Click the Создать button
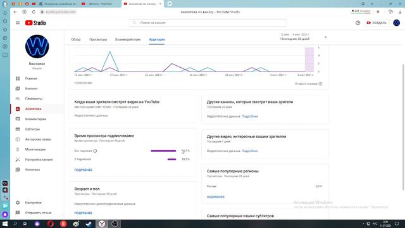Screen dimensions: 405x228 (x=377, y=23)
